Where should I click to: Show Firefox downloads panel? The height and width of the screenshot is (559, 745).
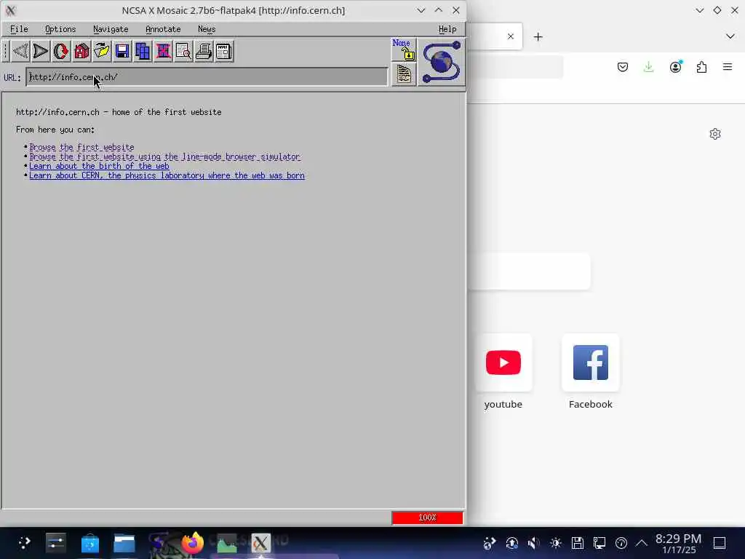[648, 67]
